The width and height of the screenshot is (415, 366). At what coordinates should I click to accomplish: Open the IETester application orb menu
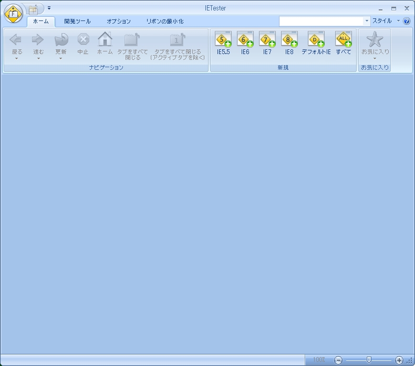click(x=13, y=13)
